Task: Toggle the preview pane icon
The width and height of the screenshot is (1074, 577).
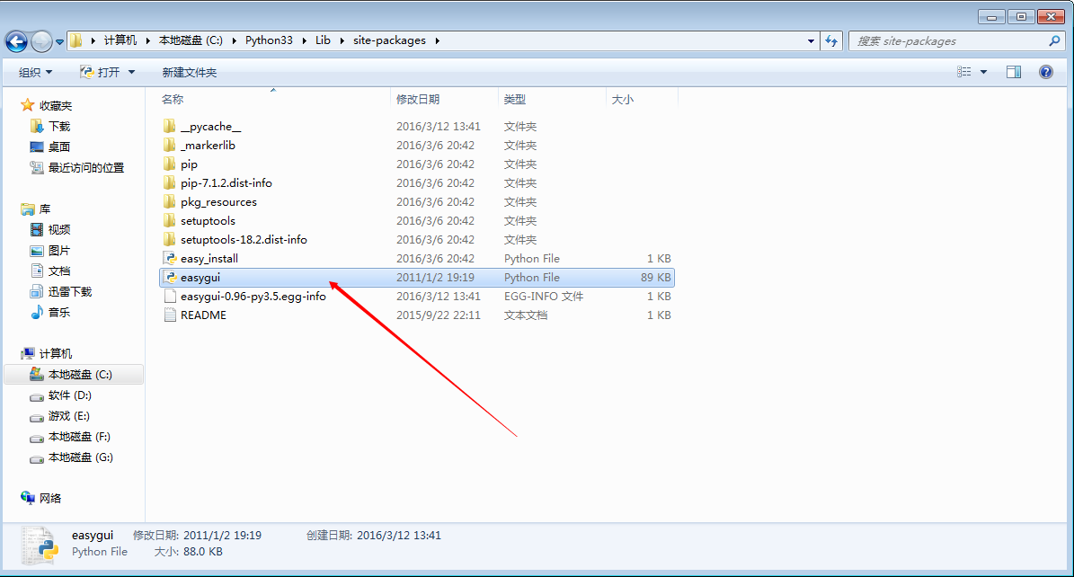Action: pos(1014,72)
